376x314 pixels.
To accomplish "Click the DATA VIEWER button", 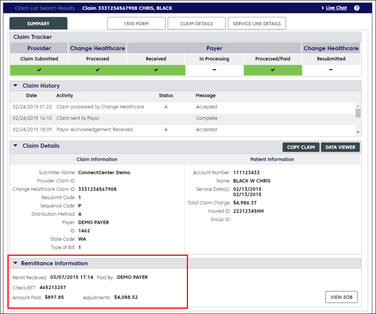I will pyautogui.click(x=340, y=147).
